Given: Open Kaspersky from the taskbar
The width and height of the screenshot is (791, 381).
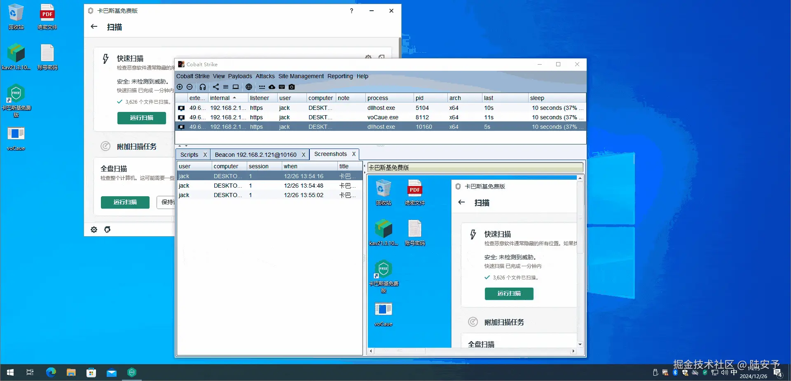Looking at the screenshot, I should (x=132, y=372).
